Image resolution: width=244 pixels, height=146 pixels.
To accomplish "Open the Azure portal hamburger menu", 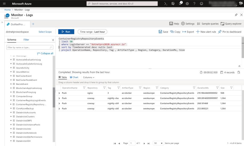I will pyautogui.click(x=4, y=3).
